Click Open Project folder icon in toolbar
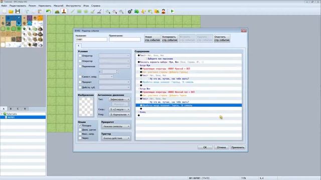The image size is (321, 180). (11, 11)
